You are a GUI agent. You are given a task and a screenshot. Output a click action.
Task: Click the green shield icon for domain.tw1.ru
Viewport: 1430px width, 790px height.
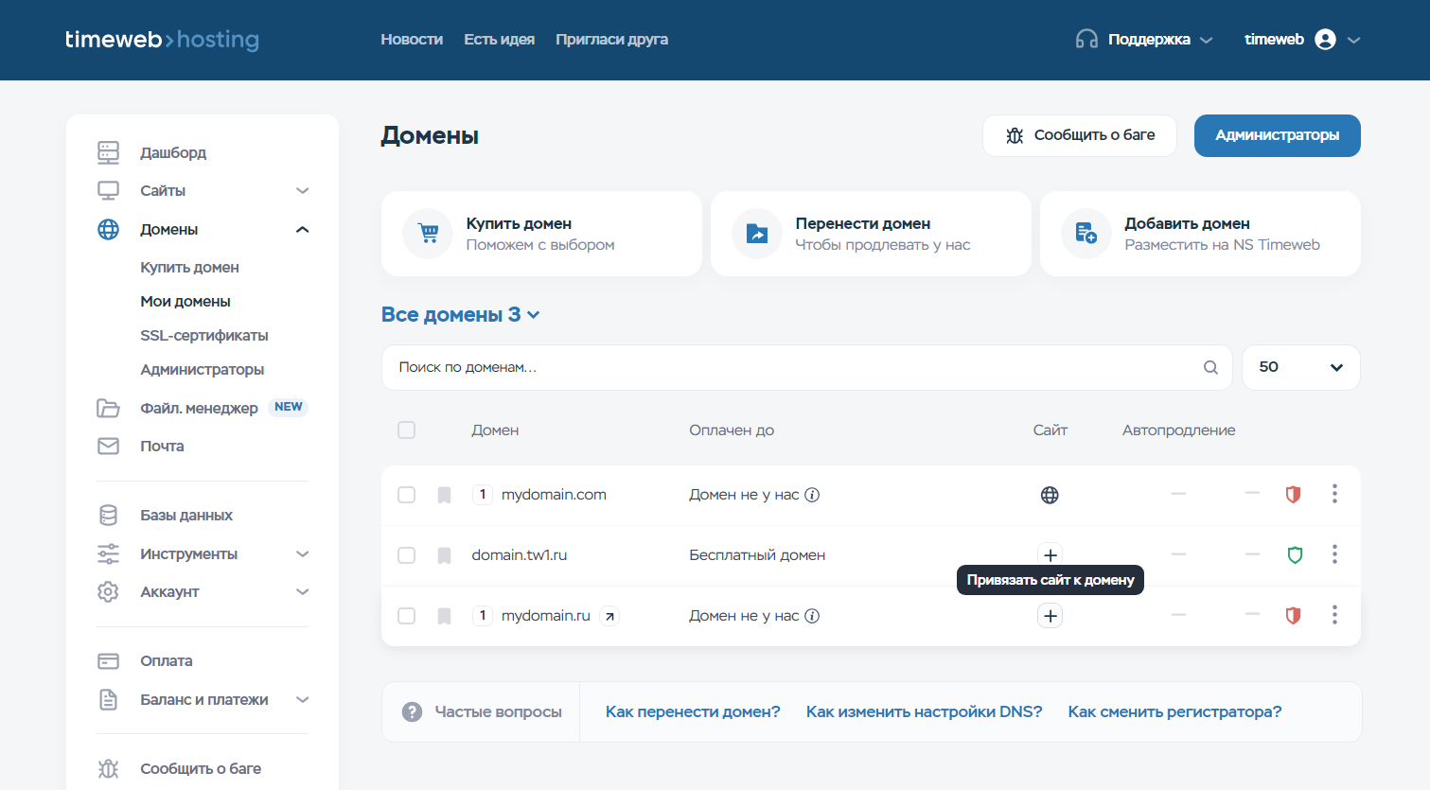[1295, 555]
